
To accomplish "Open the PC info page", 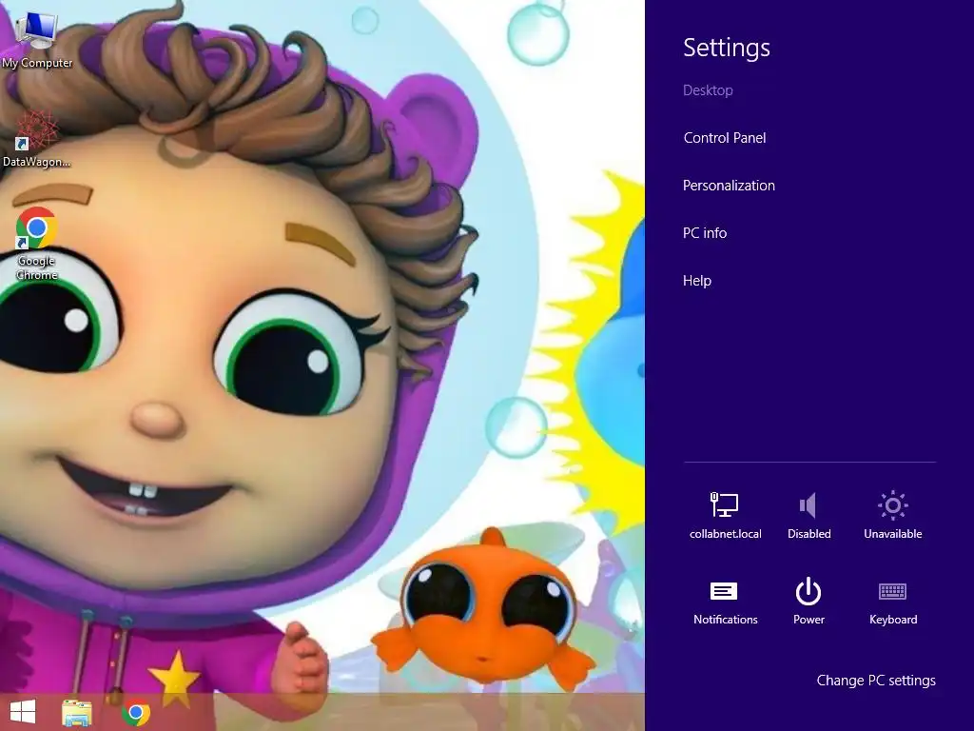I will tap(705, 233).
